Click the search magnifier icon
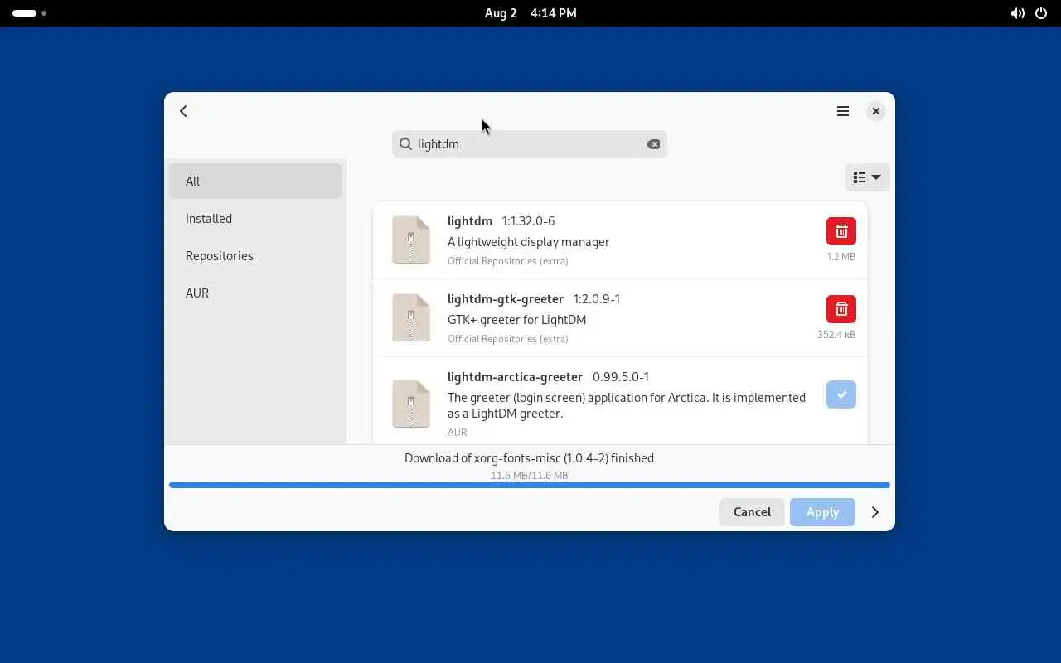 click(405, 144)
